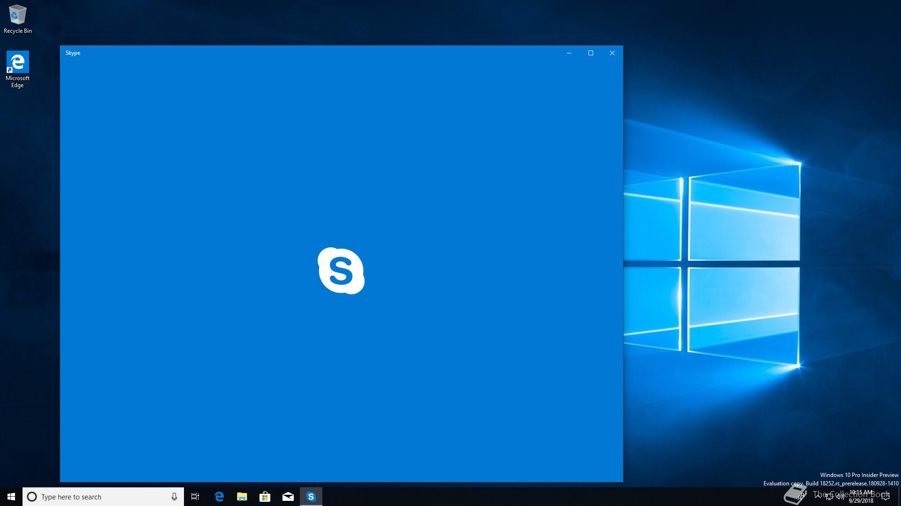
Task: Open Task View from the taskbar
Action: click(195, 497)
